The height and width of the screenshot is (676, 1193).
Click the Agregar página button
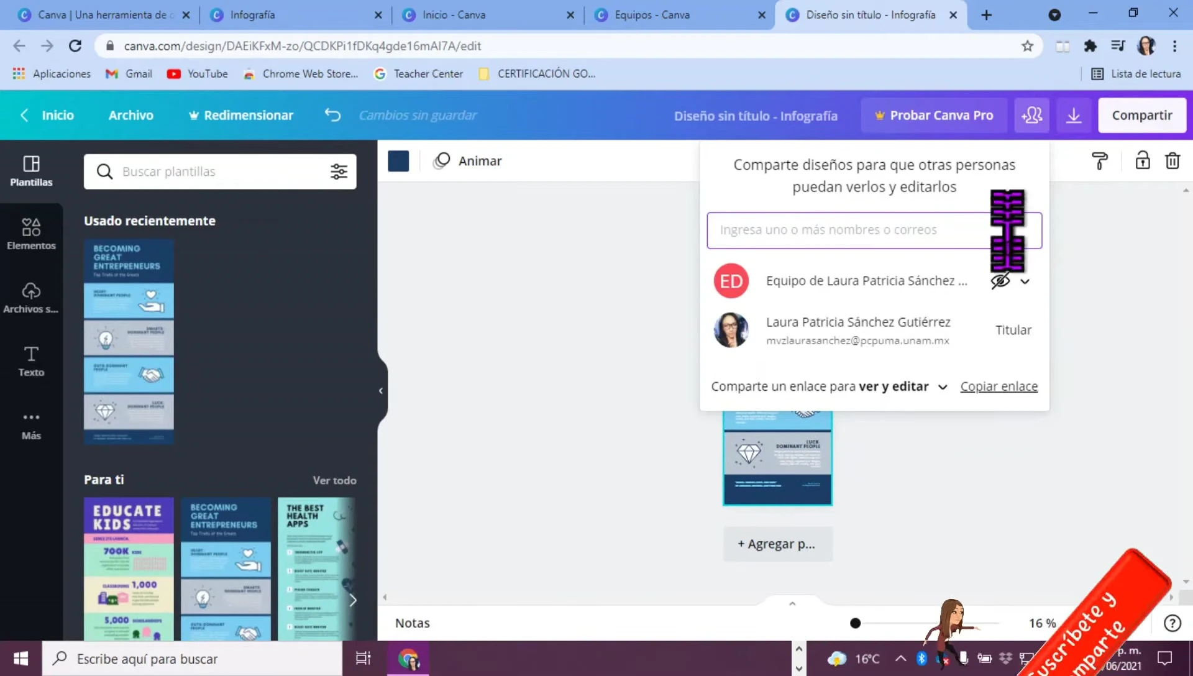coord(777,544)
